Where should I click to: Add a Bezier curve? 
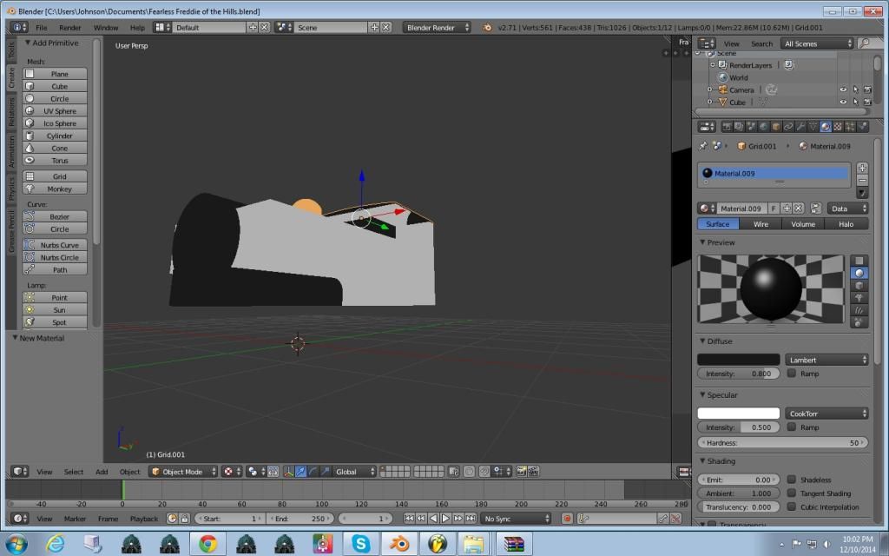click(55, 216)
